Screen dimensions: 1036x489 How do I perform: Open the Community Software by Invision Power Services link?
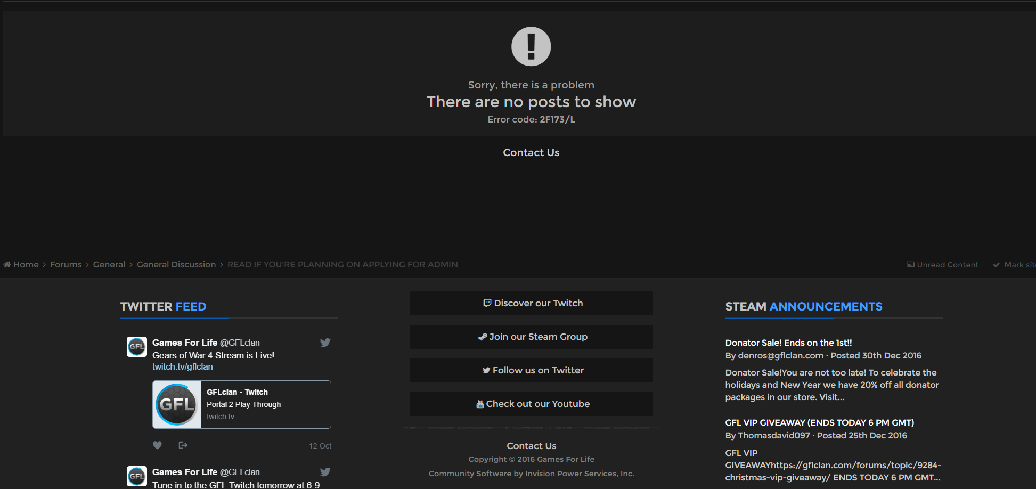pos(532,474)
